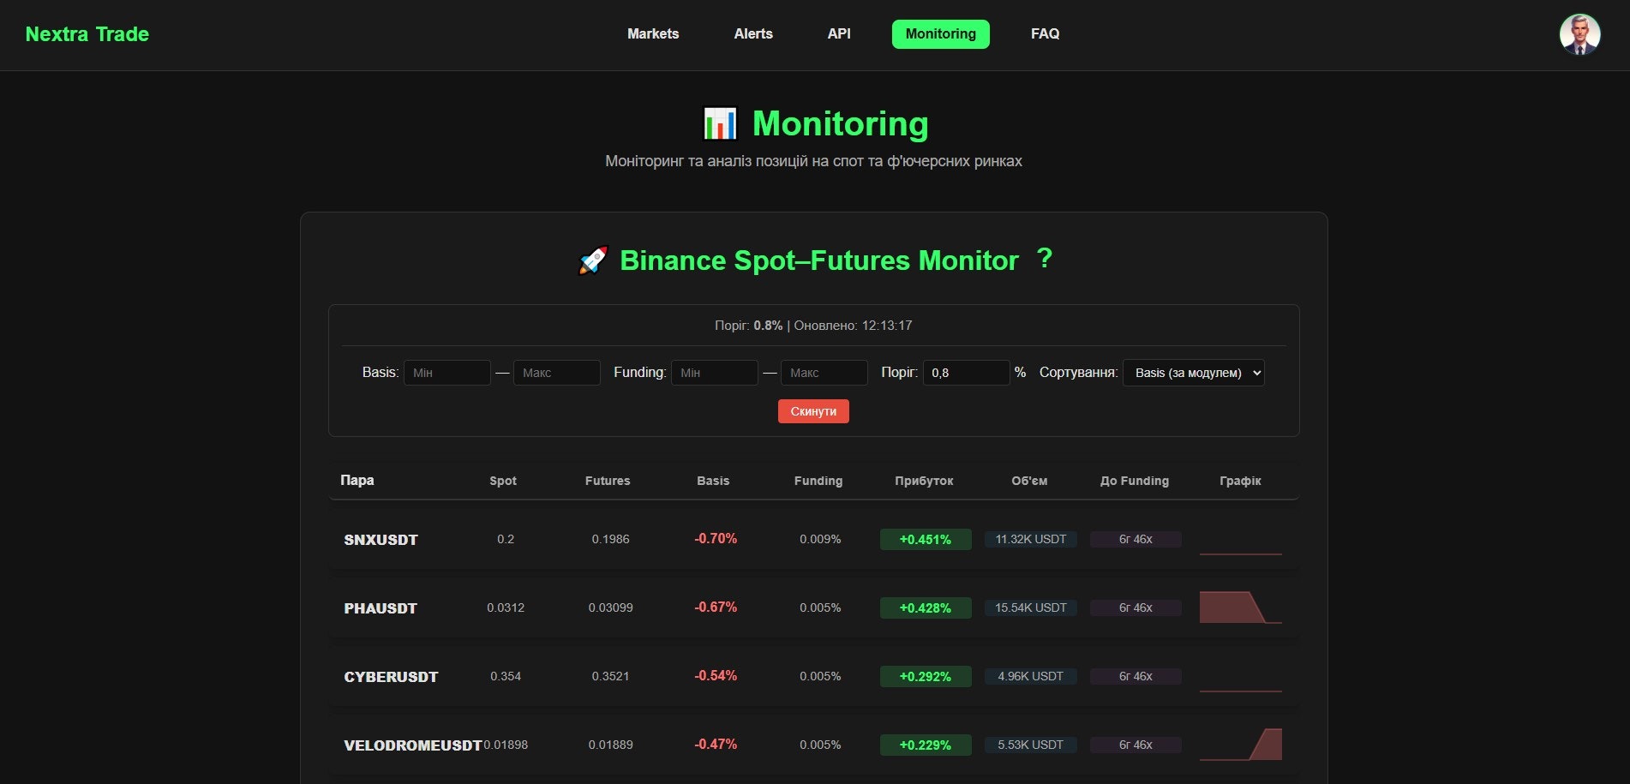Click the question mark help icon
Image resolution: width=1630 pixels, height=784 pixels.
point(1044,258)
